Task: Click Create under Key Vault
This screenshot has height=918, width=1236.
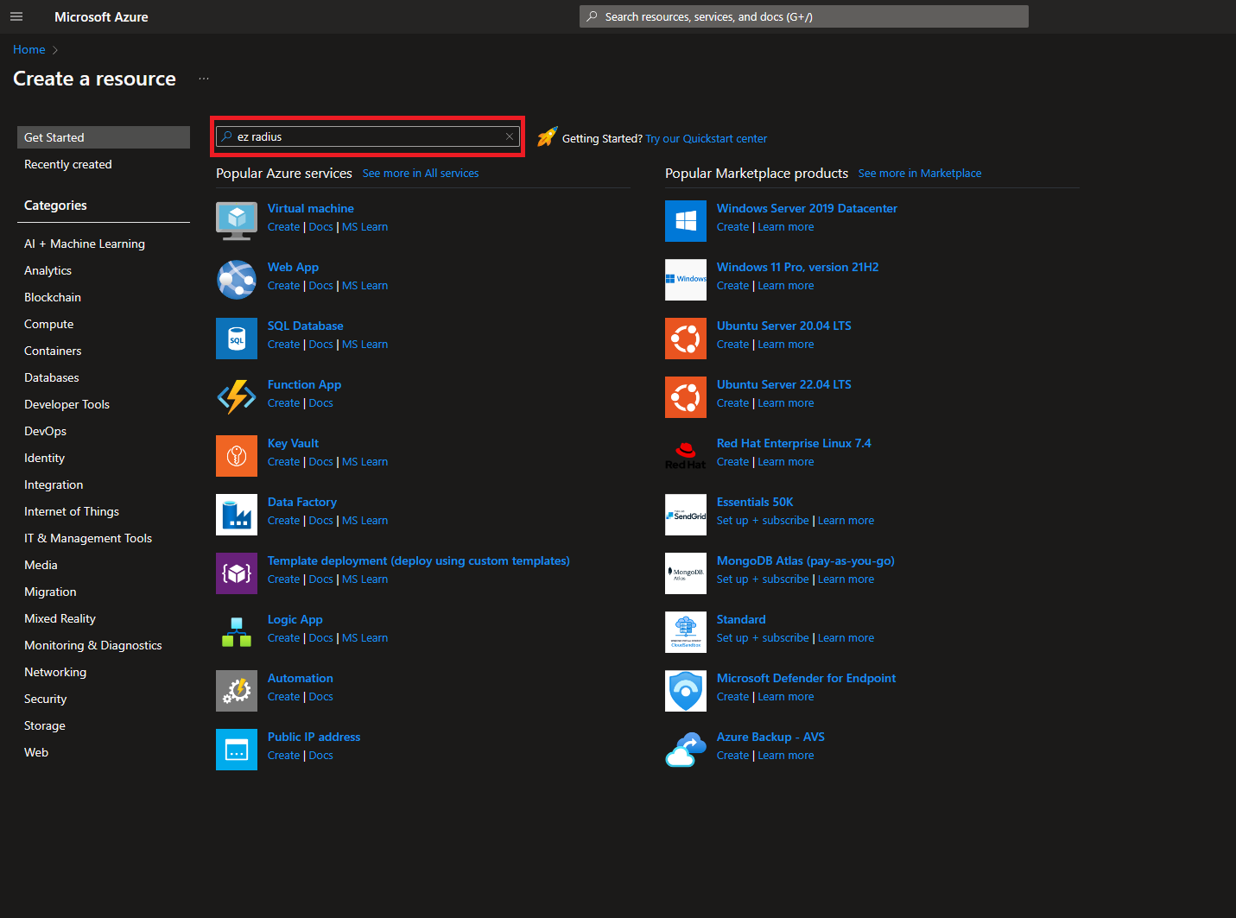Action: 283,461
